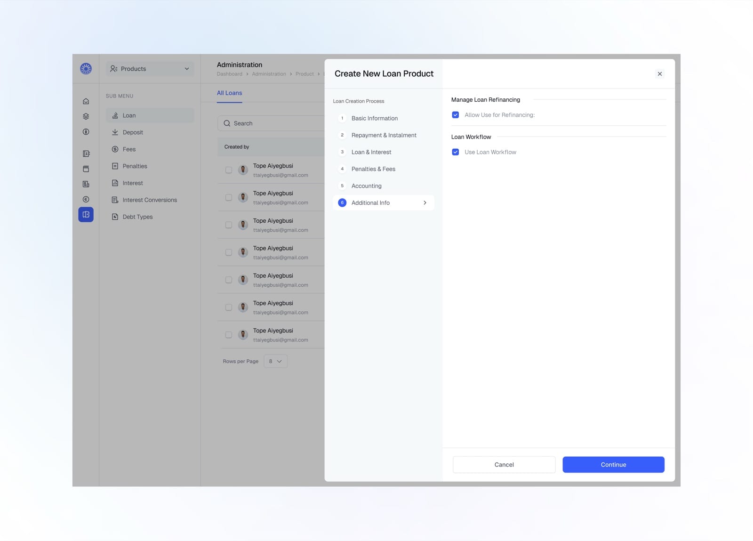The height and width of the screenshot is (541, 753).
Task: Click the app logo in the sidebar
Action: tap(86, 69)
